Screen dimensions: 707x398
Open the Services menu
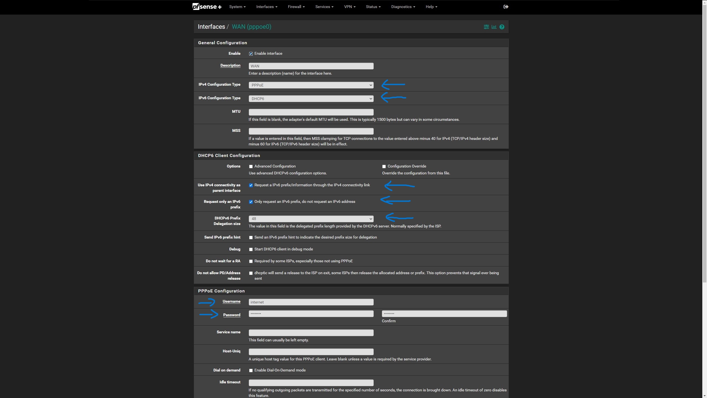(324, 7)
